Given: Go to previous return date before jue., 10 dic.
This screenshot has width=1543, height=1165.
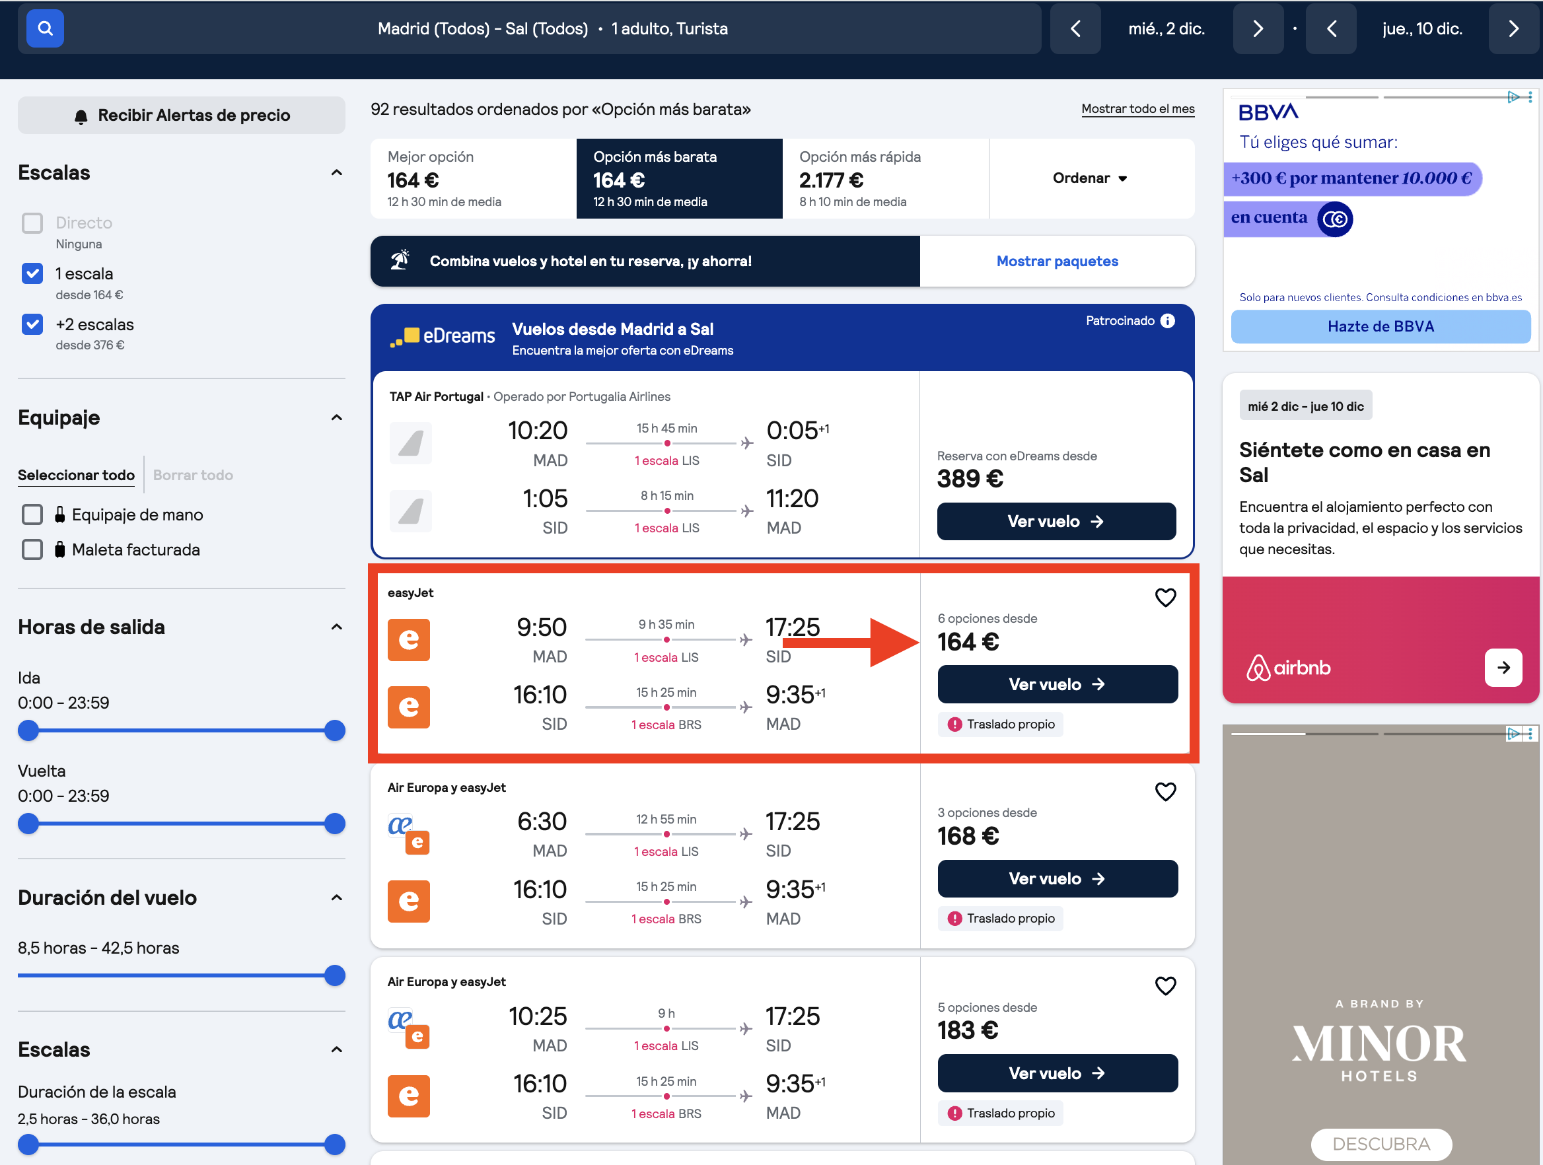Looking at the screenshot, I should pos(1331,28).
